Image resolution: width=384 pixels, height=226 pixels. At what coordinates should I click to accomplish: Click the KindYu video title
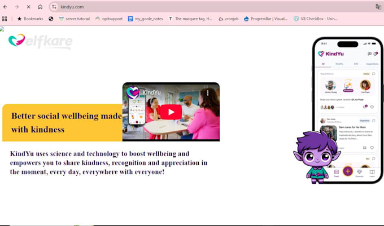(151, 92)
